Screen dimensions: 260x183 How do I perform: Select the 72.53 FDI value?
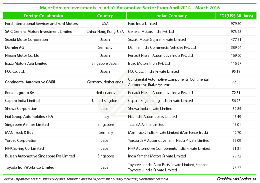(x=236, y=82)
